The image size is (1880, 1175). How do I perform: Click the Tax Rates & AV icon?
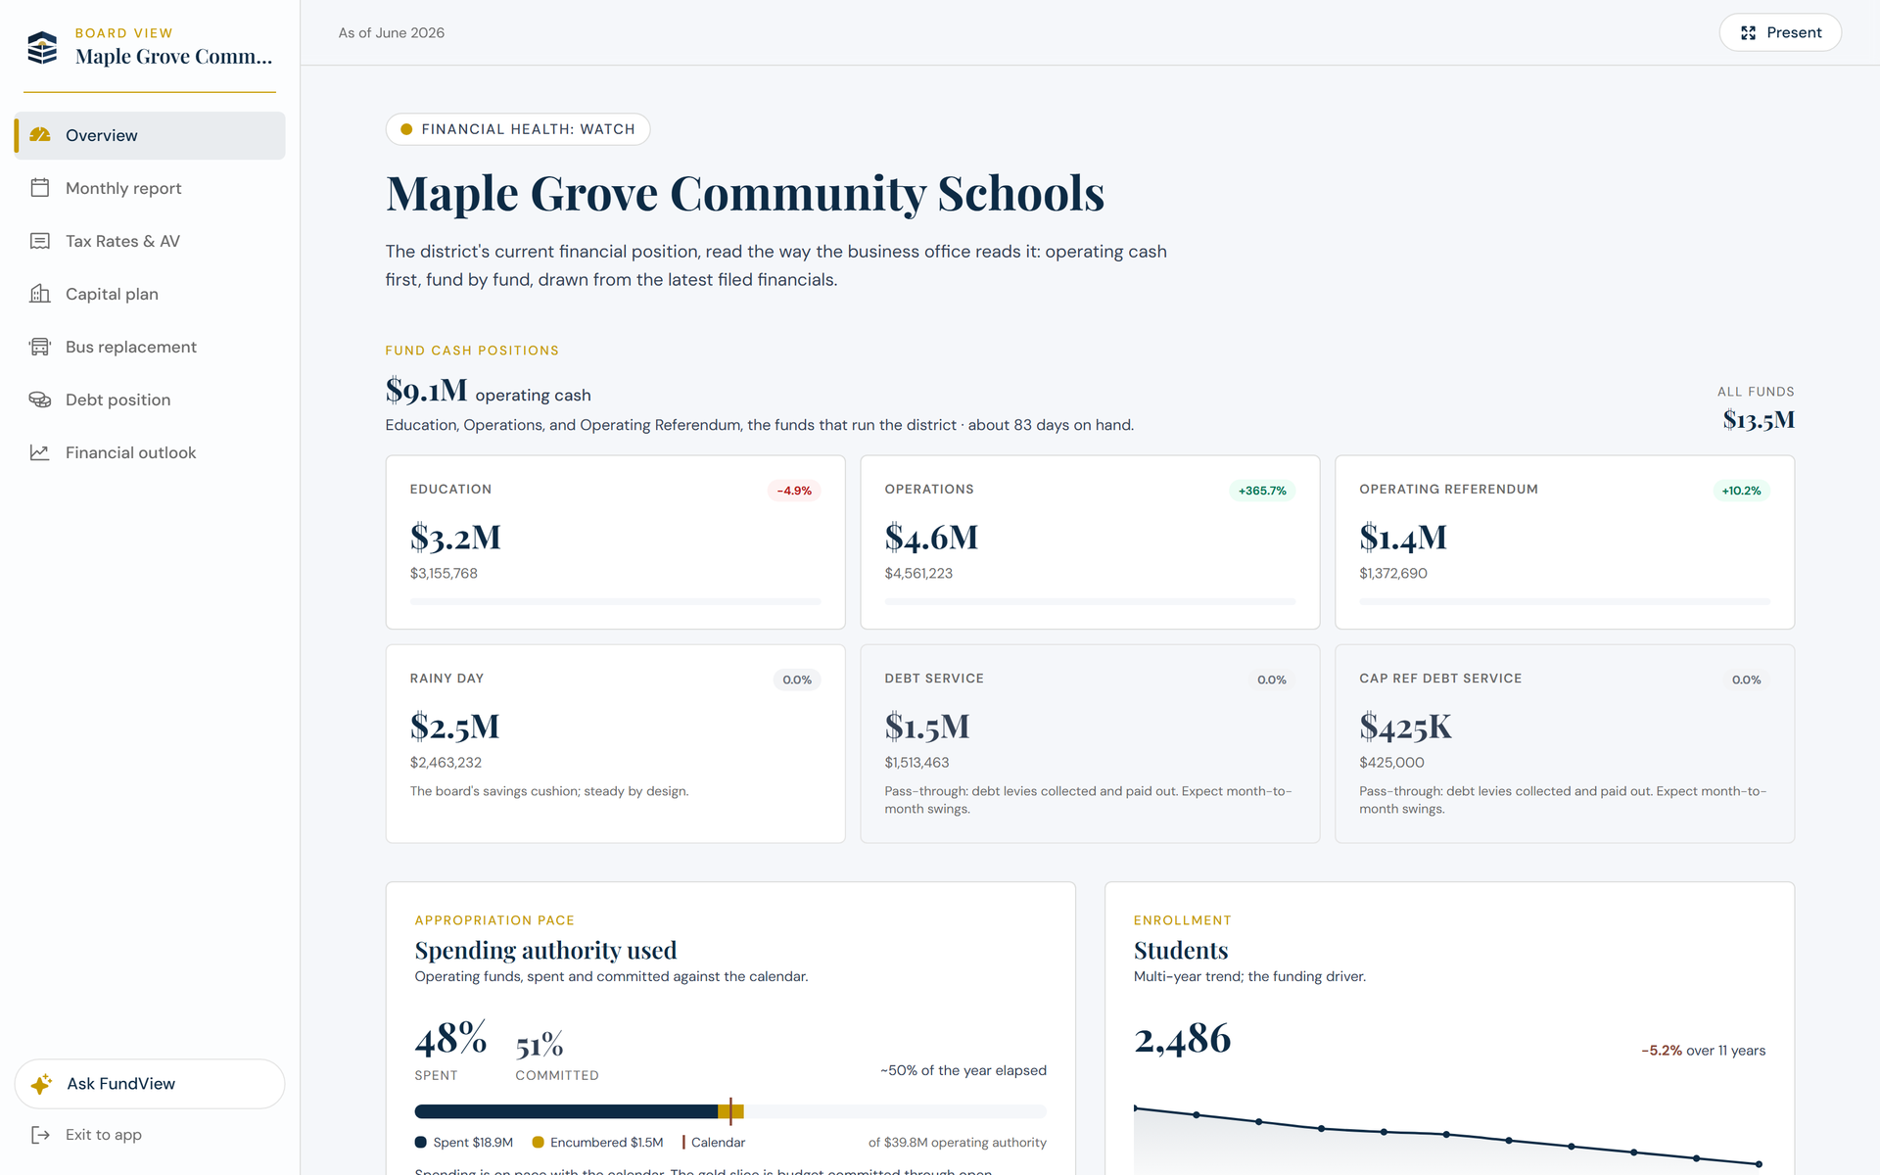pyautogui.click(x=40, y=241)
